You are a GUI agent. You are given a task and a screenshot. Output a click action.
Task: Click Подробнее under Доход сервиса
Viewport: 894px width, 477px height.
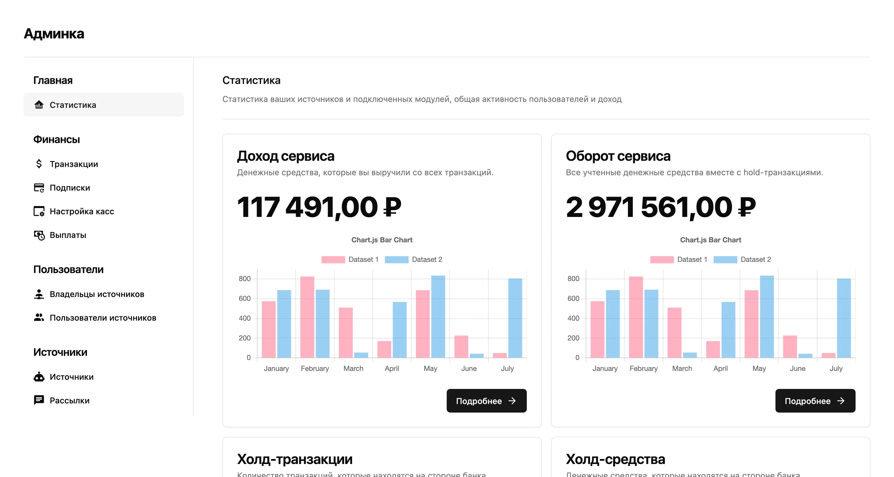[486, 401]
